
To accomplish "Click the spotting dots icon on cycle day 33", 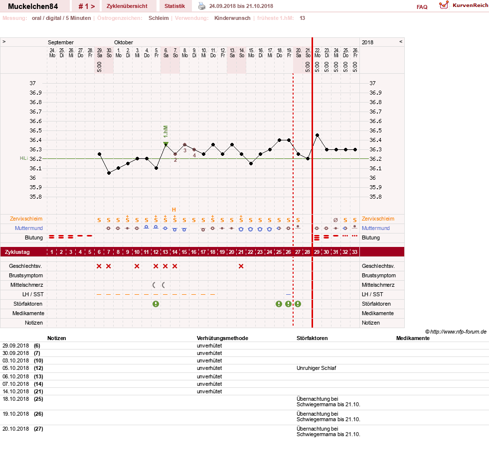I will pyautogui.click(x=354, y=236).
